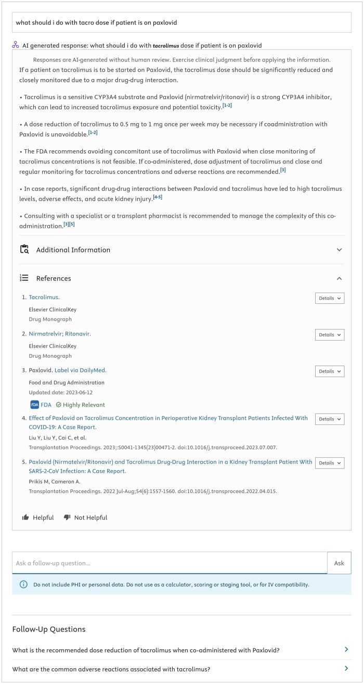The width and height of the screenshot is (364, 684).
Task: Open Details dropdown for Paxlovid FDA label
Action: click(329, 371)
